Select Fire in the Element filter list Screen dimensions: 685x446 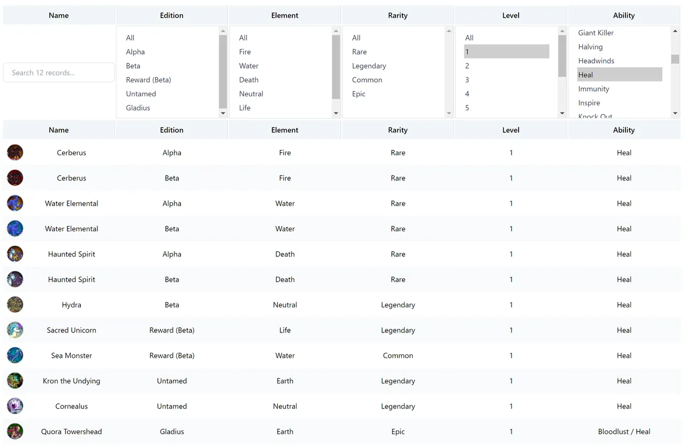point(281,52)
